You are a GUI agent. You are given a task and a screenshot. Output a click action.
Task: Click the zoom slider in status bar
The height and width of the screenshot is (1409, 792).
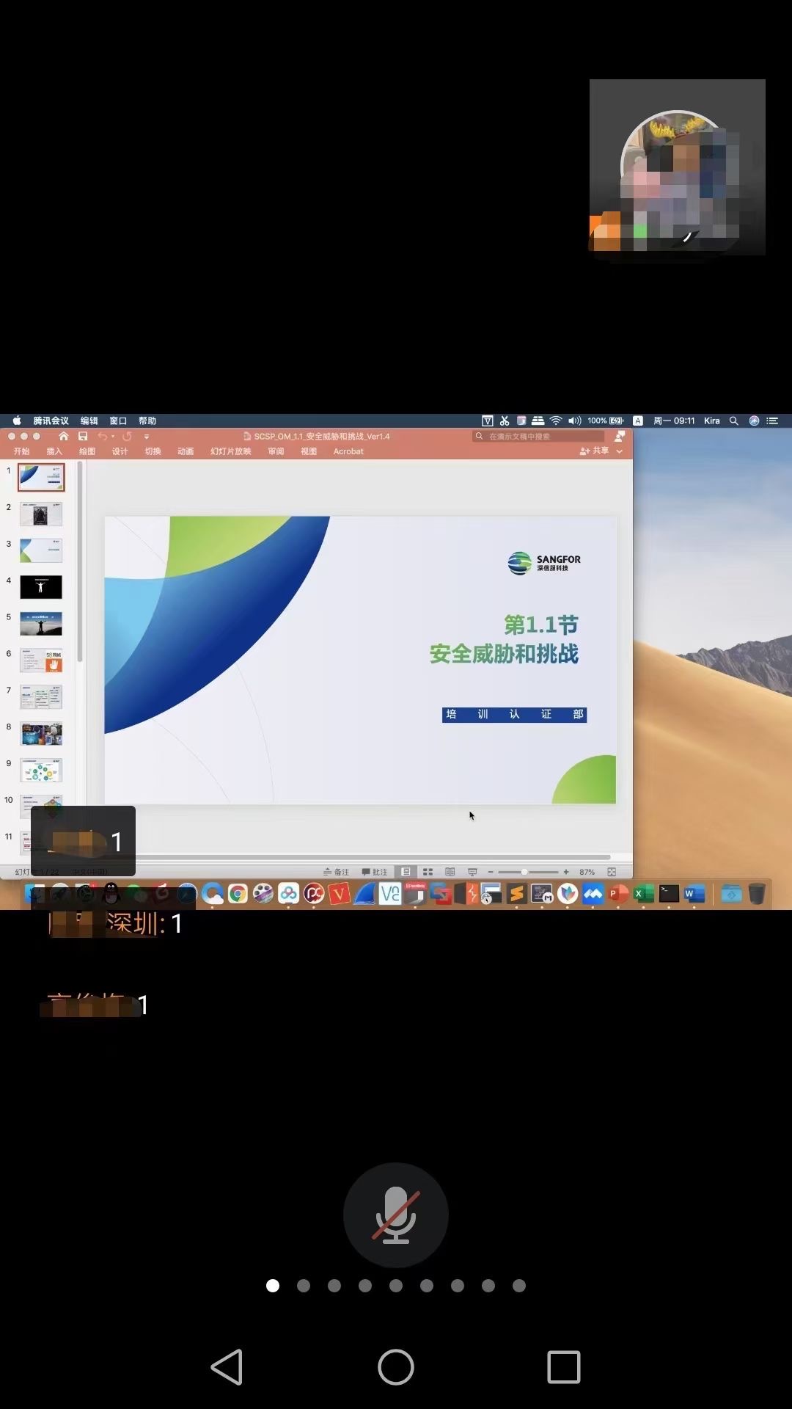[x=524, y=872]
